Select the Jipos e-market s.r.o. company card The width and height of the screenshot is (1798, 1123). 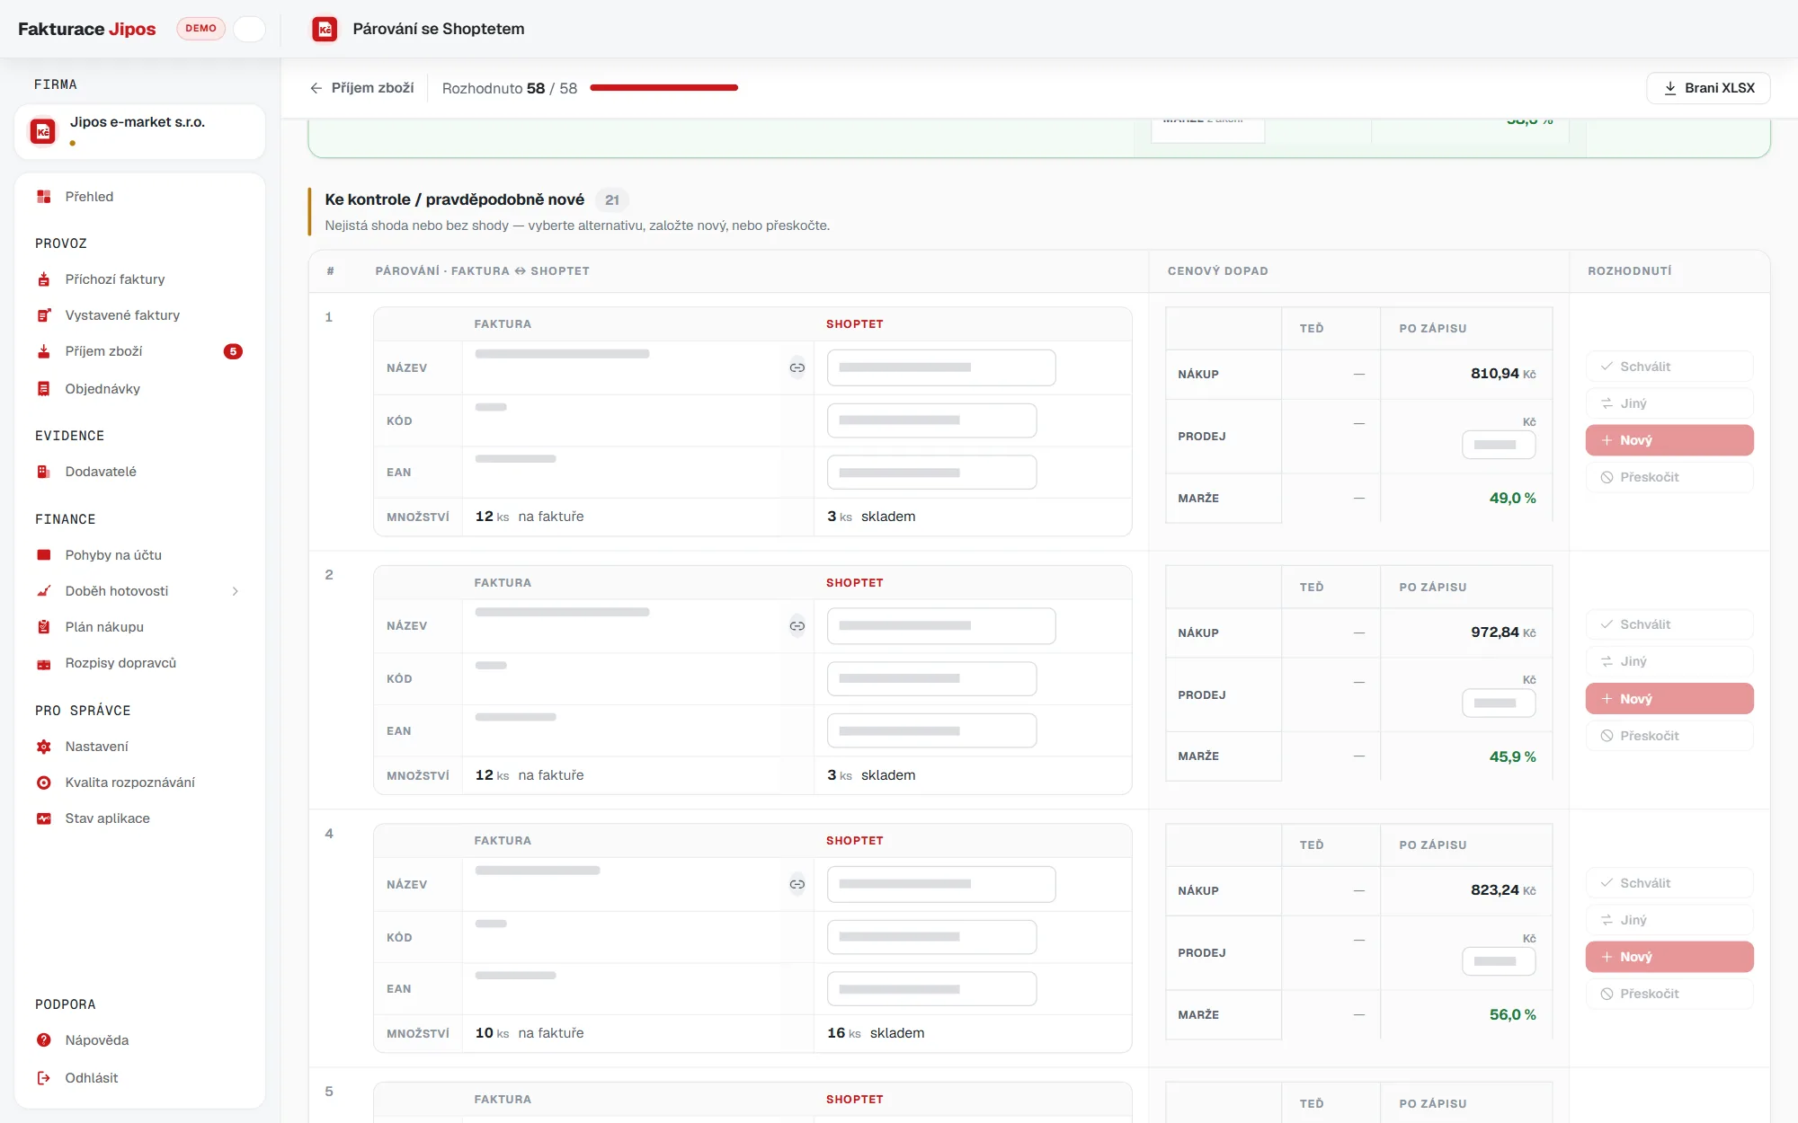(139, 131)
